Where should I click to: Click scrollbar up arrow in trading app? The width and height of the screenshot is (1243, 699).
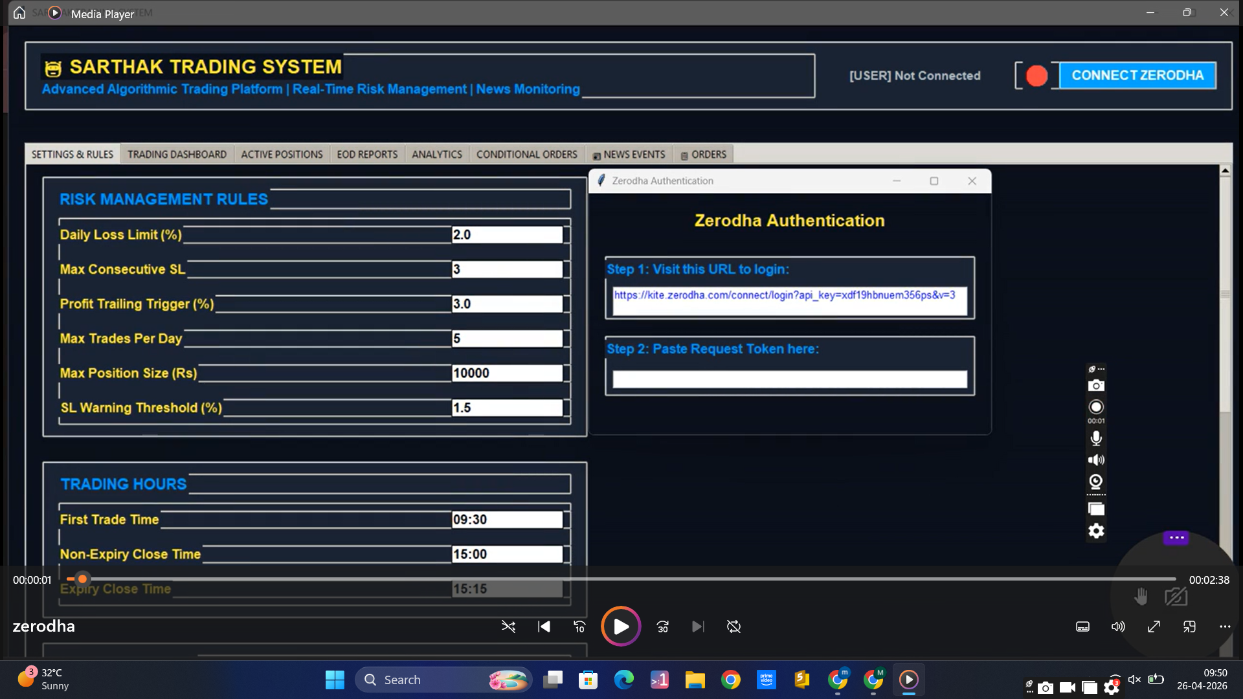(1225, 171)
